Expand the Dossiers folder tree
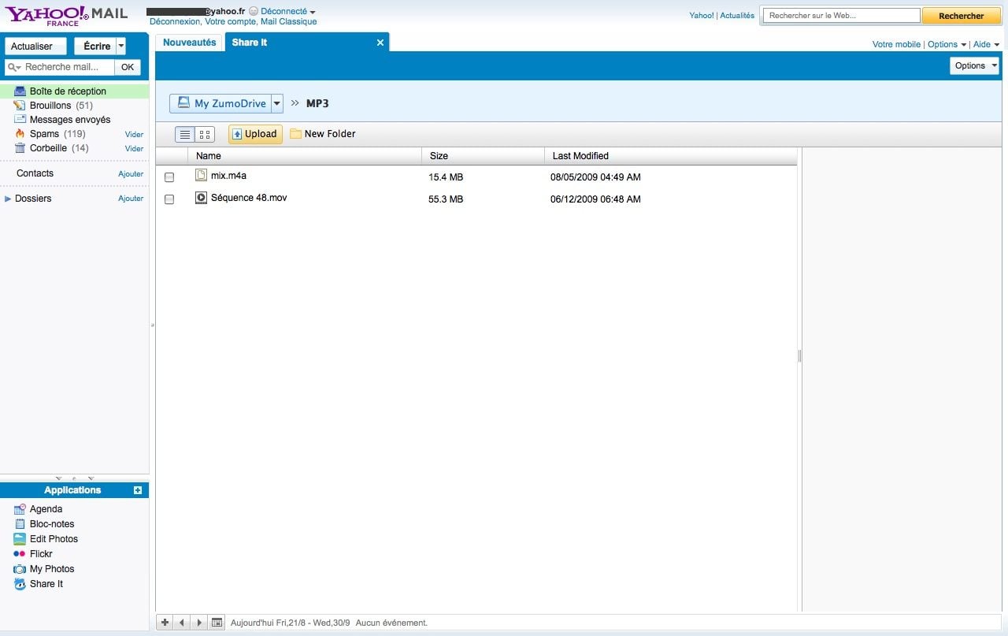Viewport: 1008px width, 636px height. [x=8, y=199]
